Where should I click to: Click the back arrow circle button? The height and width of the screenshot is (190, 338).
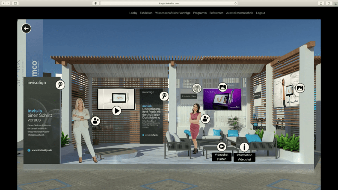pyautogui.click(x=26, y=29)
